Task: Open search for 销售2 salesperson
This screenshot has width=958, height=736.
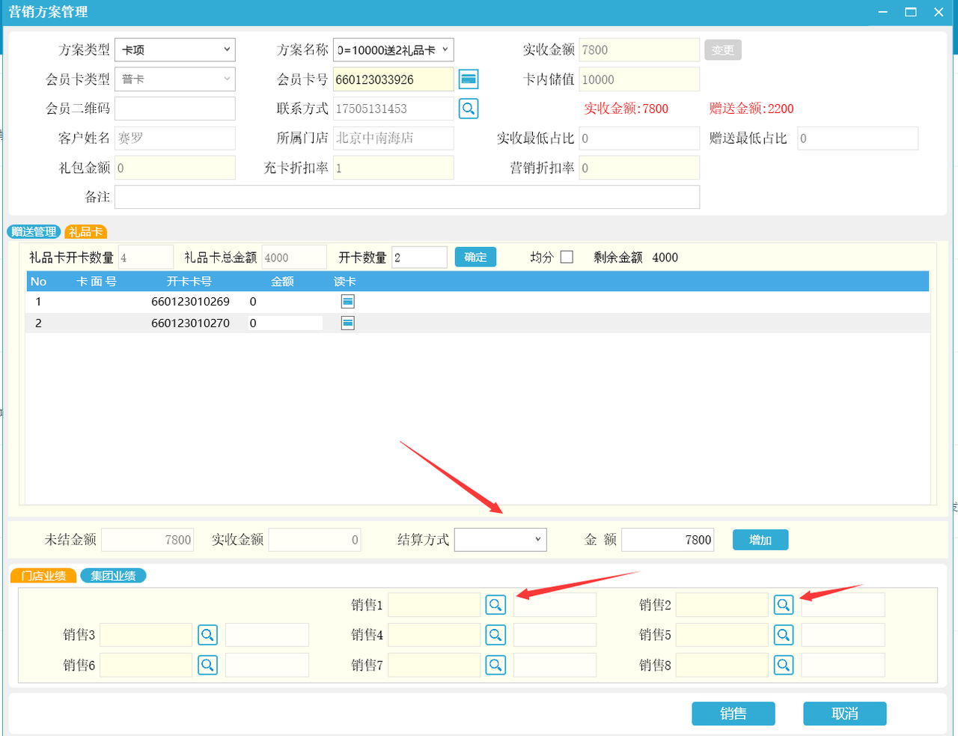Action: coord(784,605)
